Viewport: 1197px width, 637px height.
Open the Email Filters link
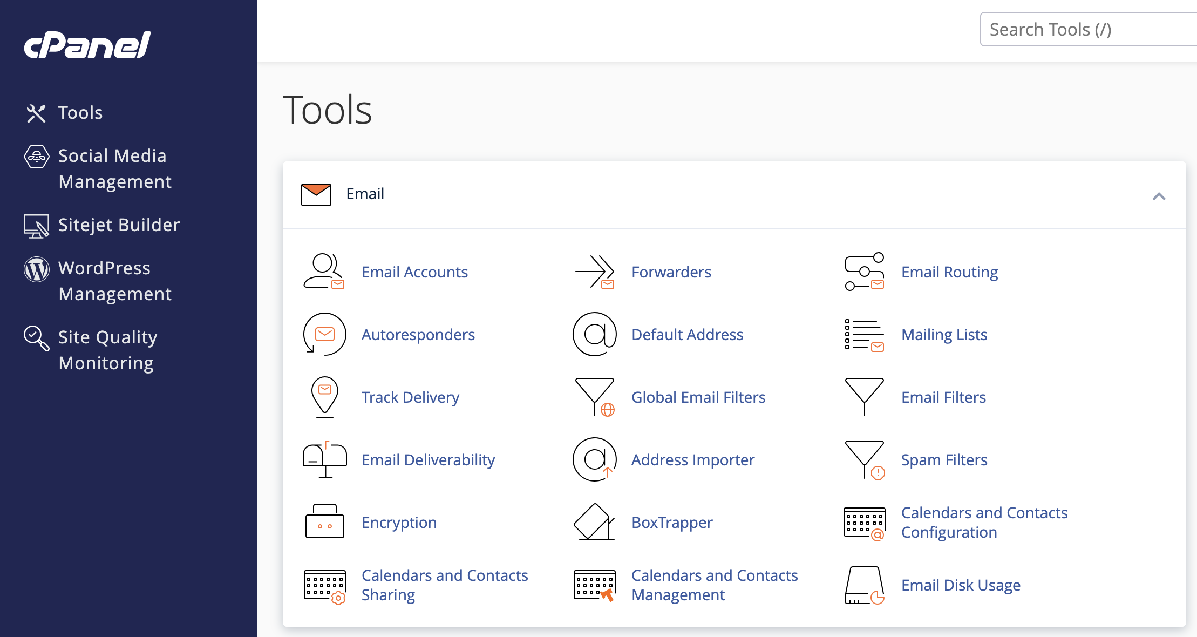pyautogui.click(x=944, y=397)
